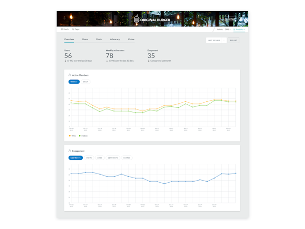The height and width of the screenshot is (229, 305).
Task: Click the green Mobile legend dot
Action: coord(80,136)
